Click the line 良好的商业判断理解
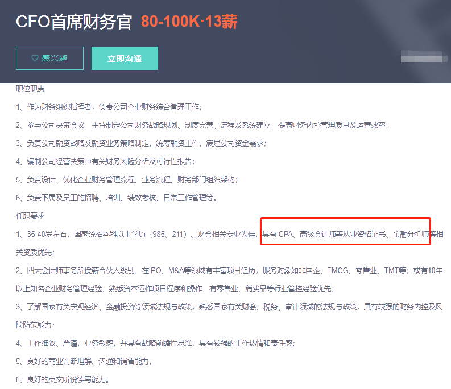This screenshot has width=451, height=389. tap(84, 361)
